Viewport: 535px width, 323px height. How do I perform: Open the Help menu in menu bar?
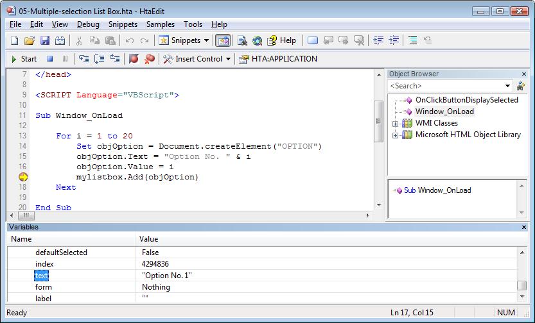tap(219, 24)
